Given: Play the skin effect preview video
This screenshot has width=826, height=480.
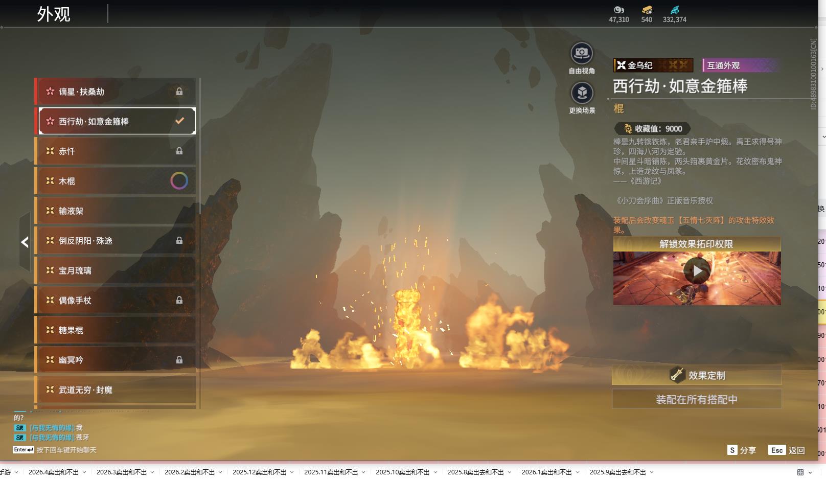Looking at the screenshot, I should [697, 271].
